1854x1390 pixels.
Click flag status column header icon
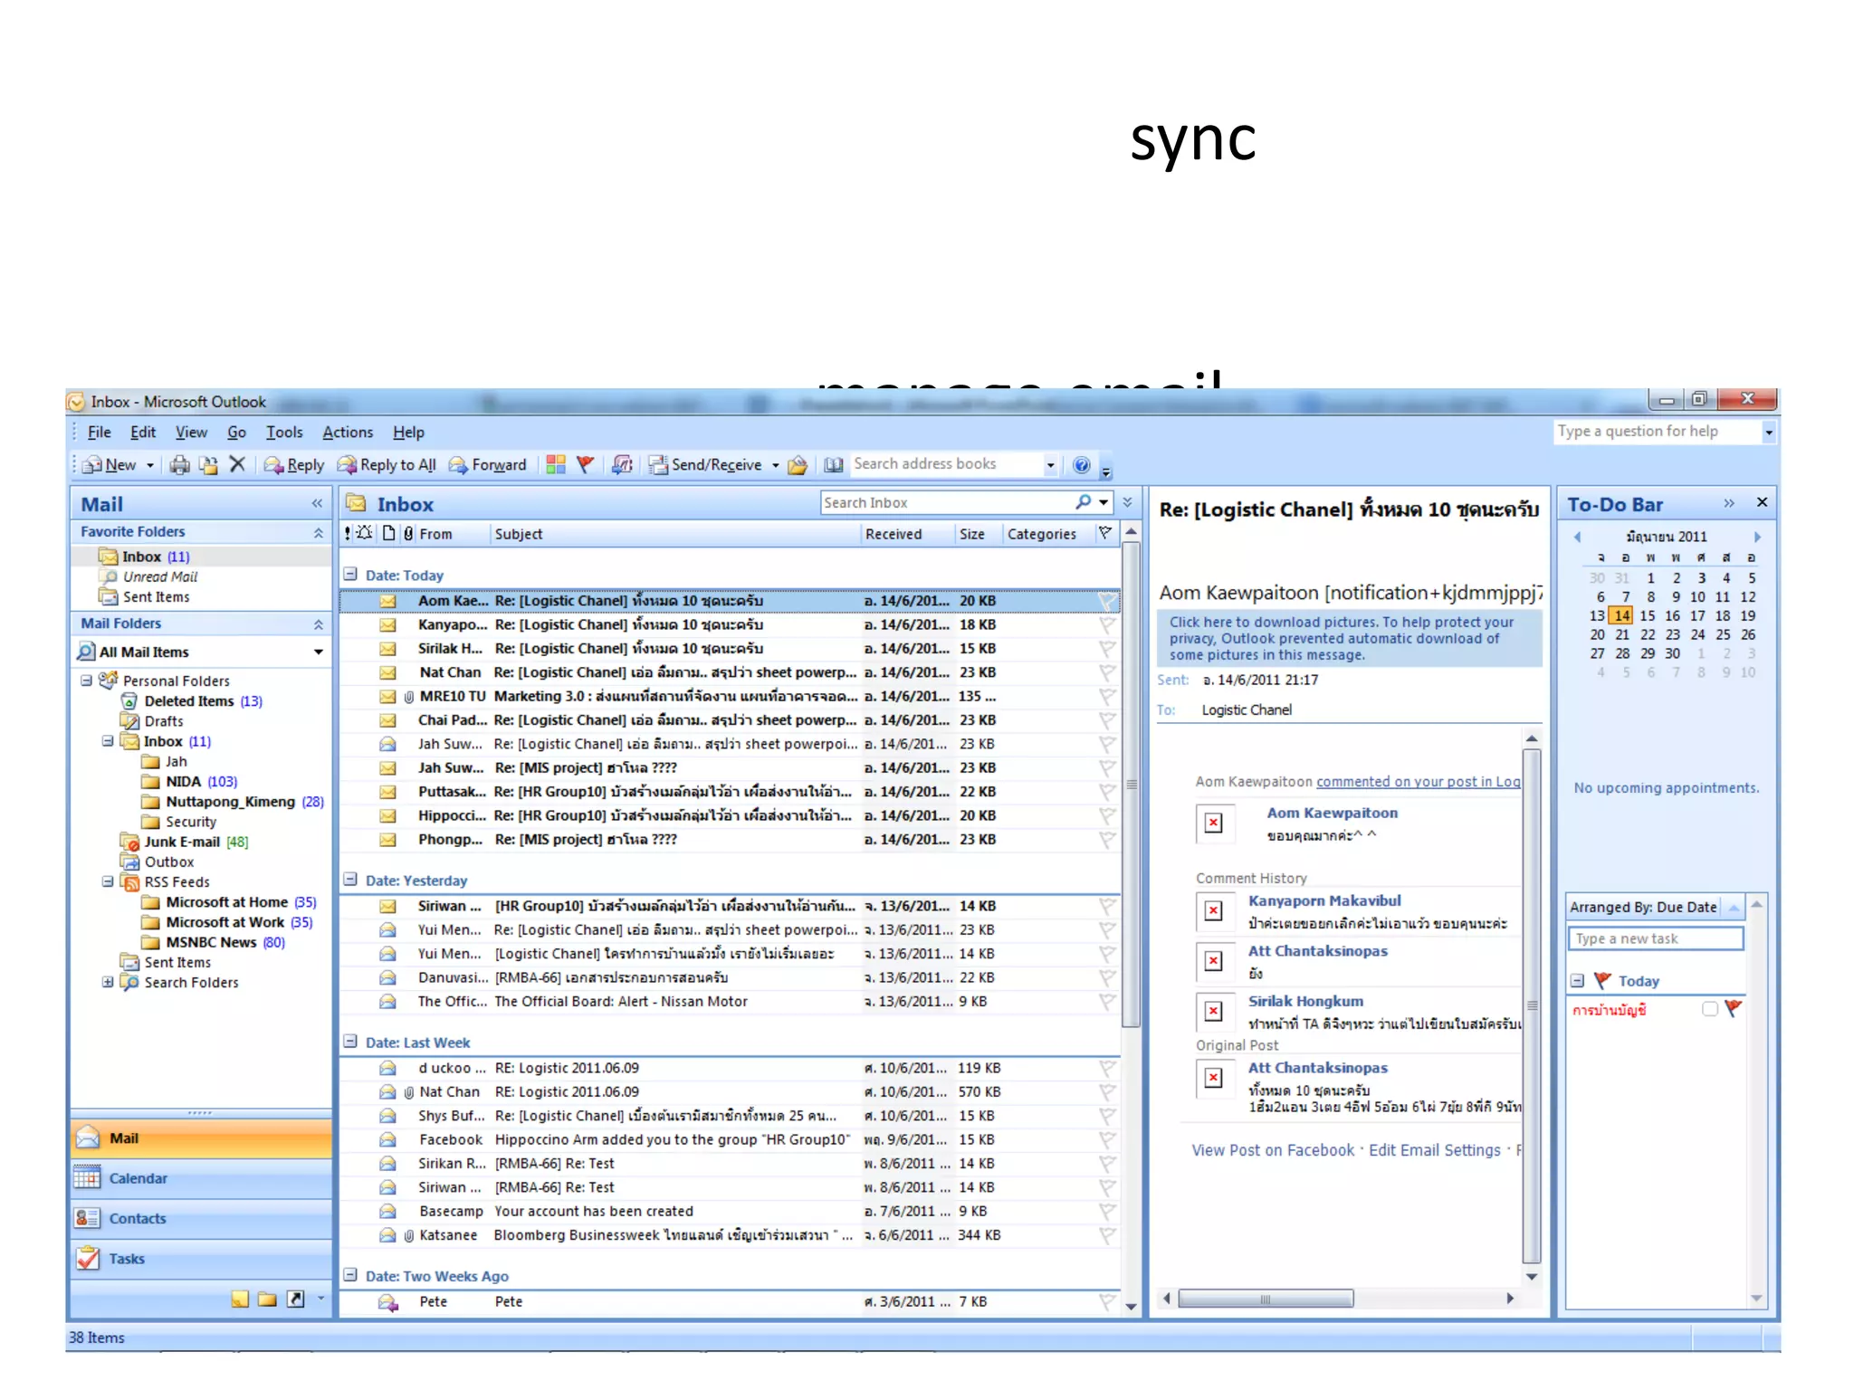(x=1105, y=533)
